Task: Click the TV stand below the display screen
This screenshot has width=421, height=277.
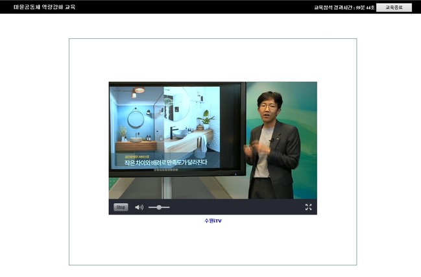Action: point(167,188)
